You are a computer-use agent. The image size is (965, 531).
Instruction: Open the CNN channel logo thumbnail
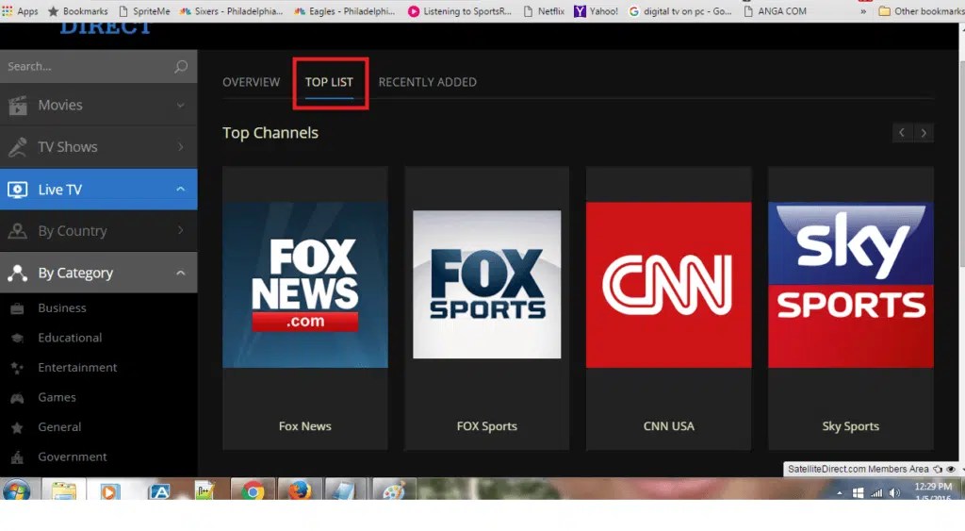click(668, 285)
